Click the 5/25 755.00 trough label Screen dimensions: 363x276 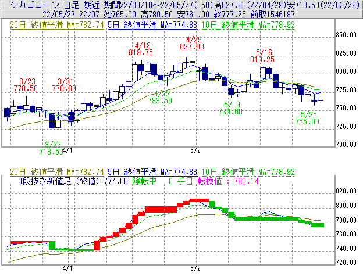(x=307, y=118)
